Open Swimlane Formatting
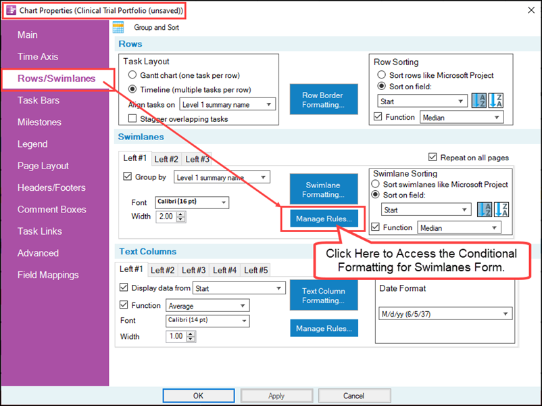 click(324, 189)
